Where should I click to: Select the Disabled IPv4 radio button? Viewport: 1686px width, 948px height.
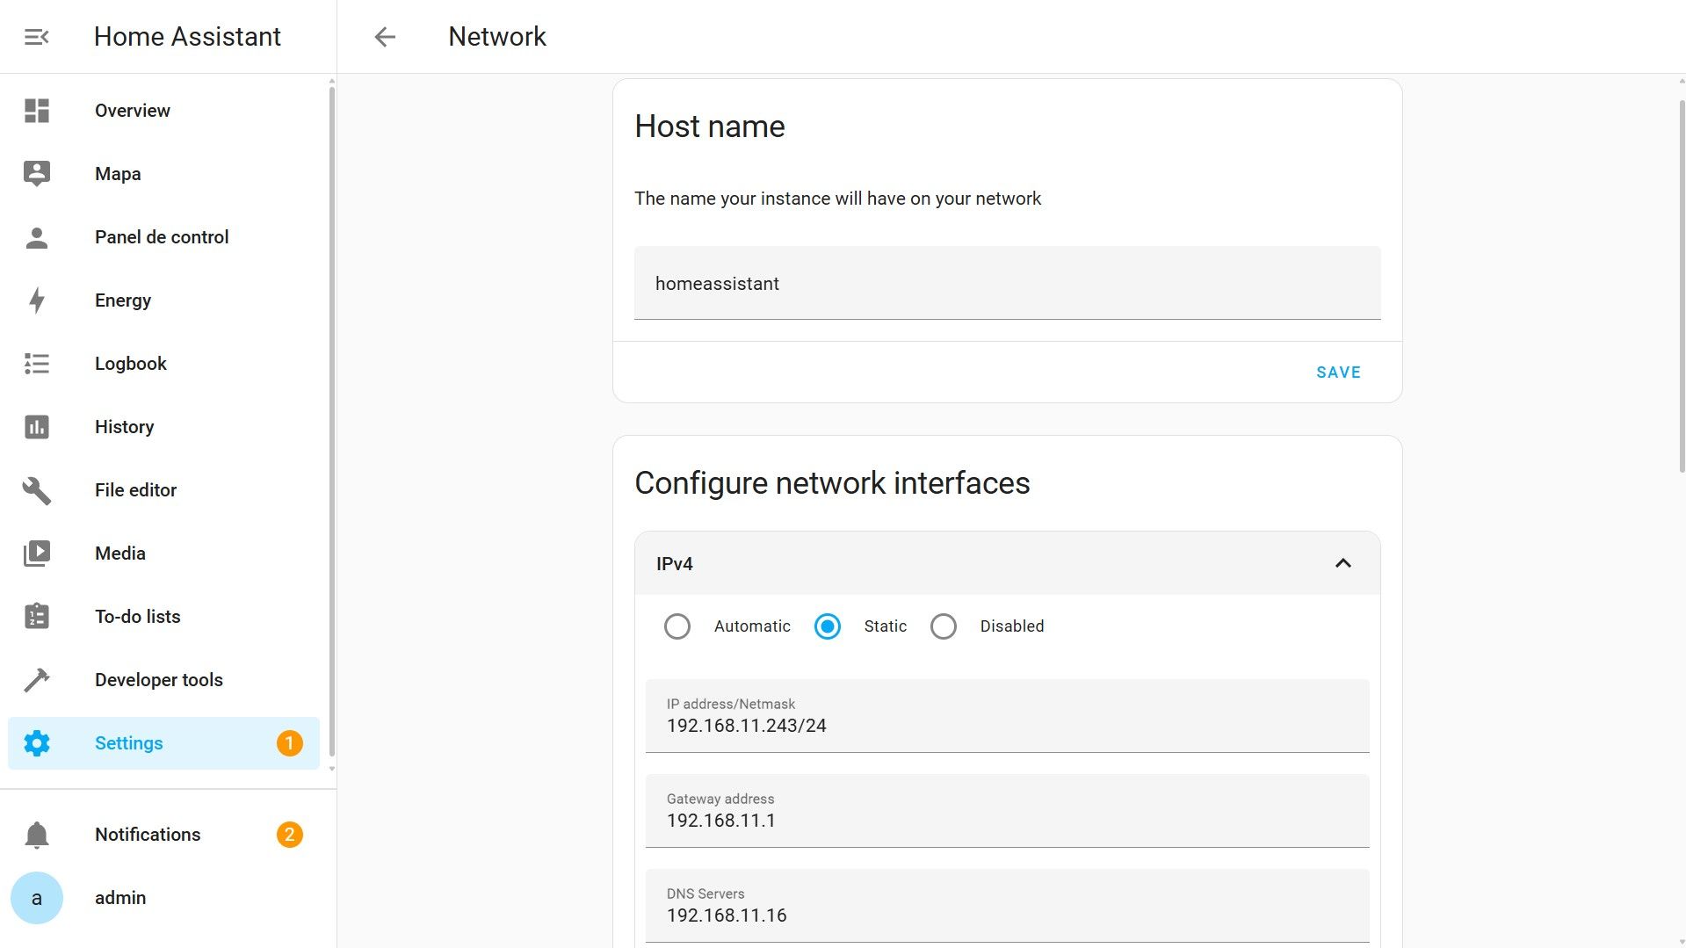pos(944,626)
